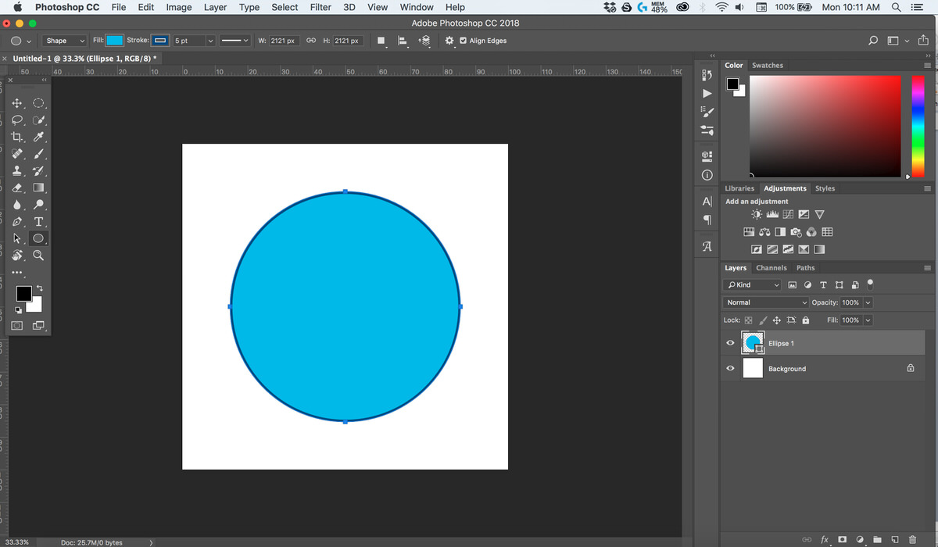The image size is (938, 547).
Task: Add Levels adjustment
Action: coord(772,215)
